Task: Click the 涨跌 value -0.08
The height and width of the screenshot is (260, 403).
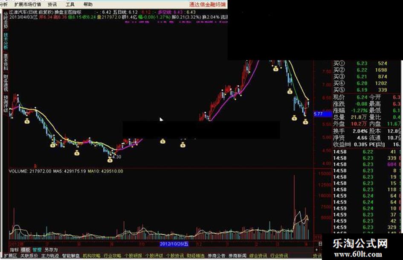Action: point(361,104)
